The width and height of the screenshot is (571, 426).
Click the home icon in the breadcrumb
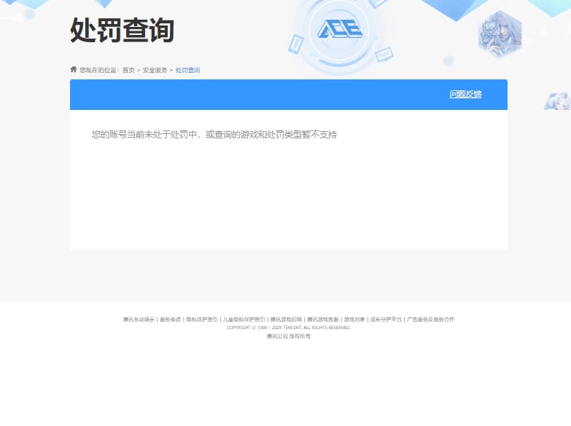[x=74, y=69]
